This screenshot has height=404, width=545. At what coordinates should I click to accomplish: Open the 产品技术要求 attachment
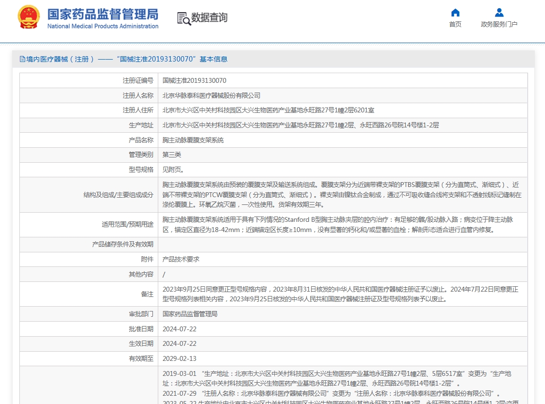point(181,259)
